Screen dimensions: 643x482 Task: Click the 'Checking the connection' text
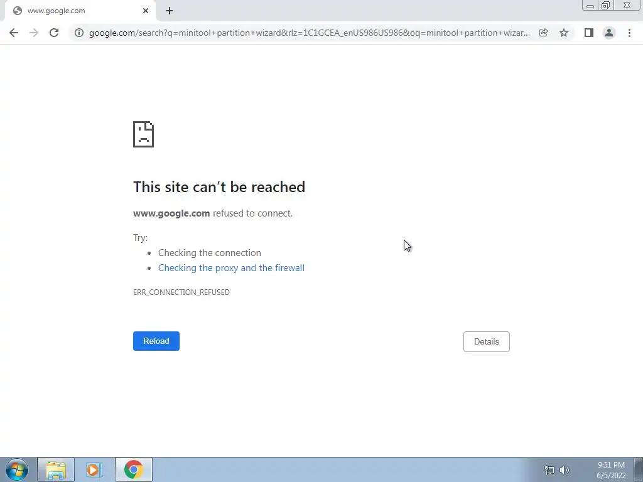coord(210,253)
